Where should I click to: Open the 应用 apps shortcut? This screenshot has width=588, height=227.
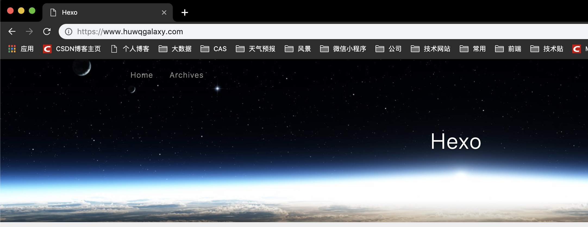[21, 49]
